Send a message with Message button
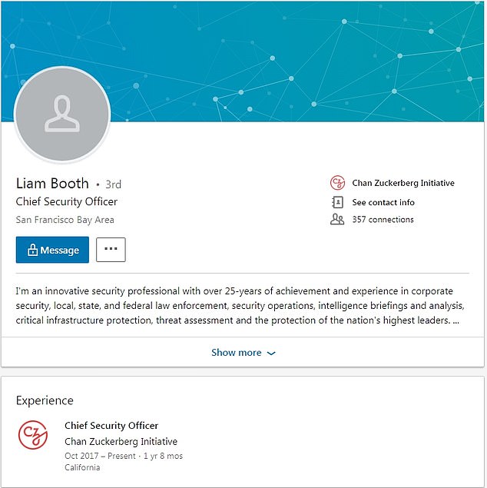The image size is (487, 488). (52, 250)
